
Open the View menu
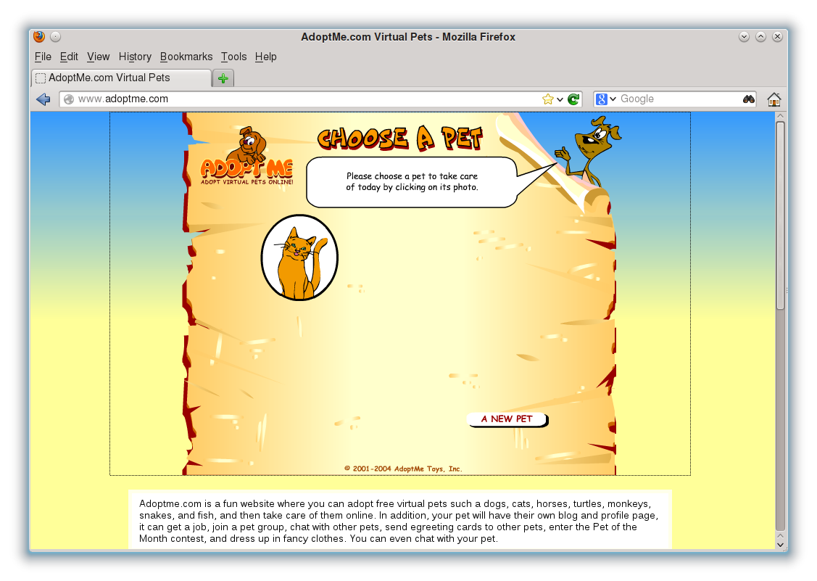tap(98, 57)
